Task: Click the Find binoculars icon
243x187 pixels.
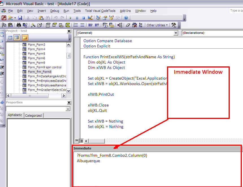Action: 47,18
